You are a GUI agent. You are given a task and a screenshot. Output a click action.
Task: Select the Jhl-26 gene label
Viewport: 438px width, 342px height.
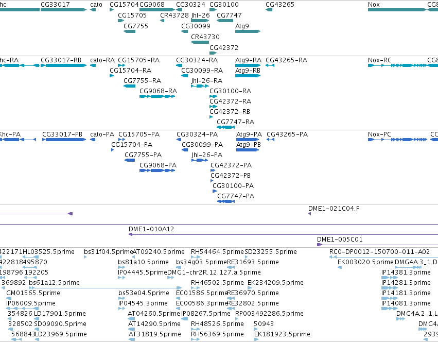pyautogui.click(x=200, y=15)
